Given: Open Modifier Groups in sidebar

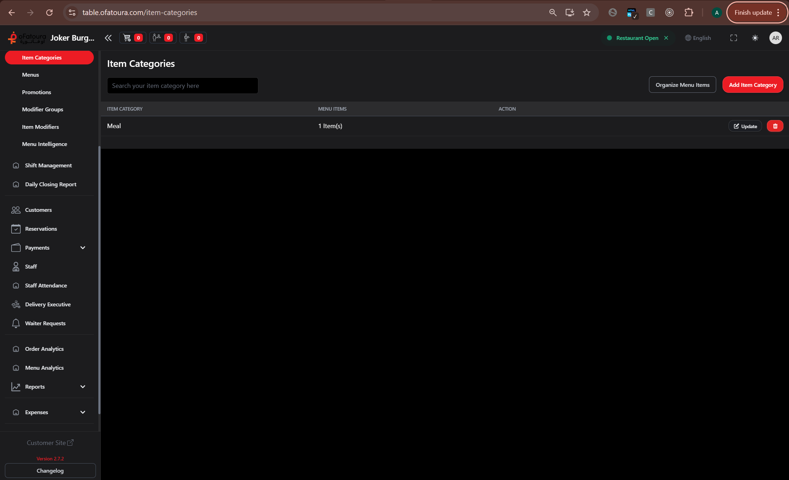Looking at the screenshot, I should 42,109.
